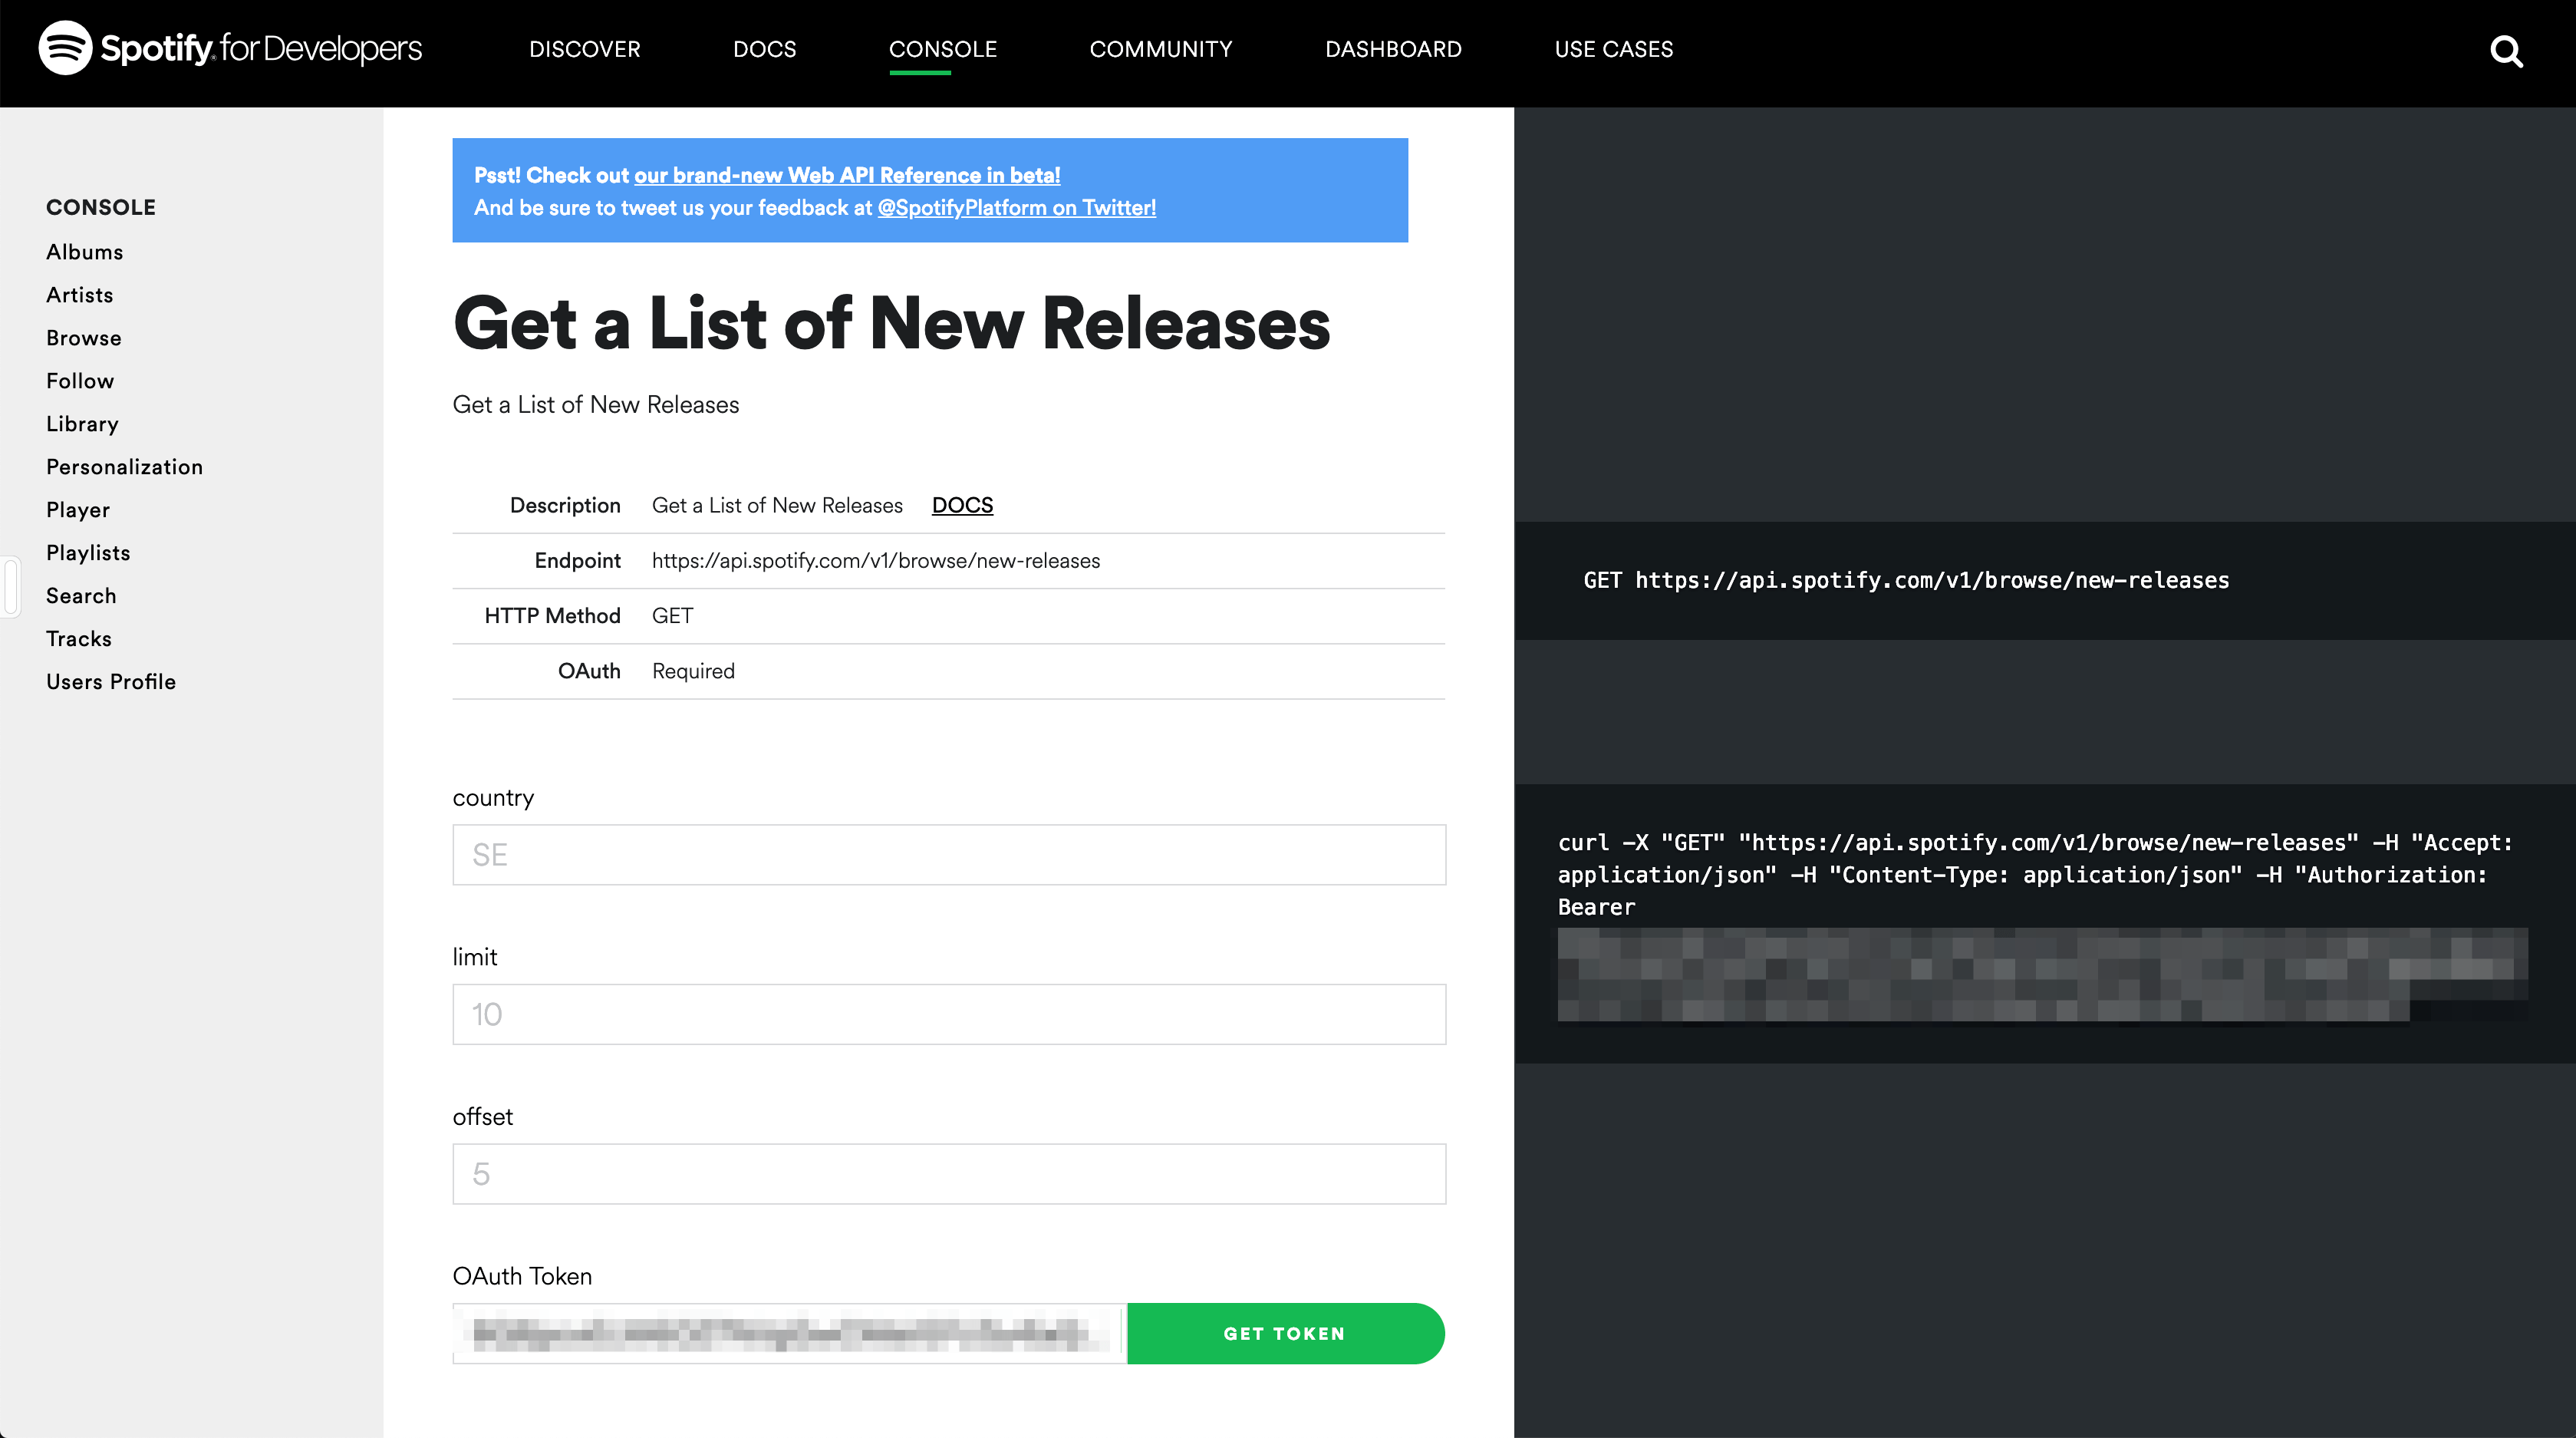2576x1438 pixels.
Task: Focus the limit input field
Action: tap(949, 1014)
